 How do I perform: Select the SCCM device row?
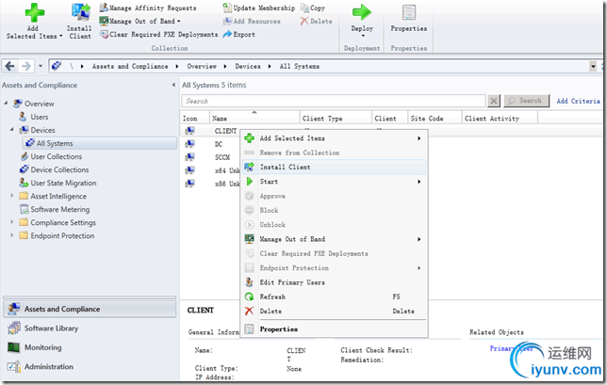pos(222,157)
